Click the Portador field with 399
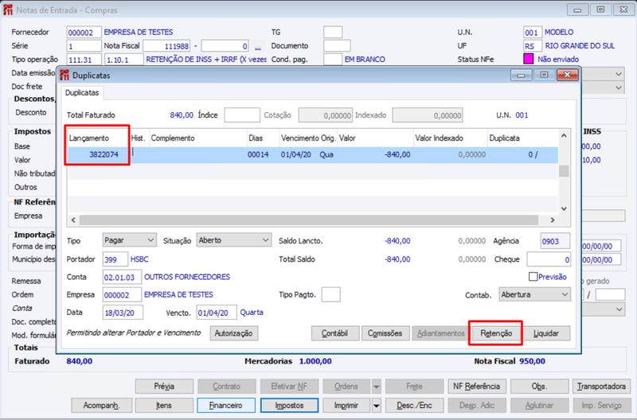This screenshot has height=420, width=637. (x=115, y=259)
